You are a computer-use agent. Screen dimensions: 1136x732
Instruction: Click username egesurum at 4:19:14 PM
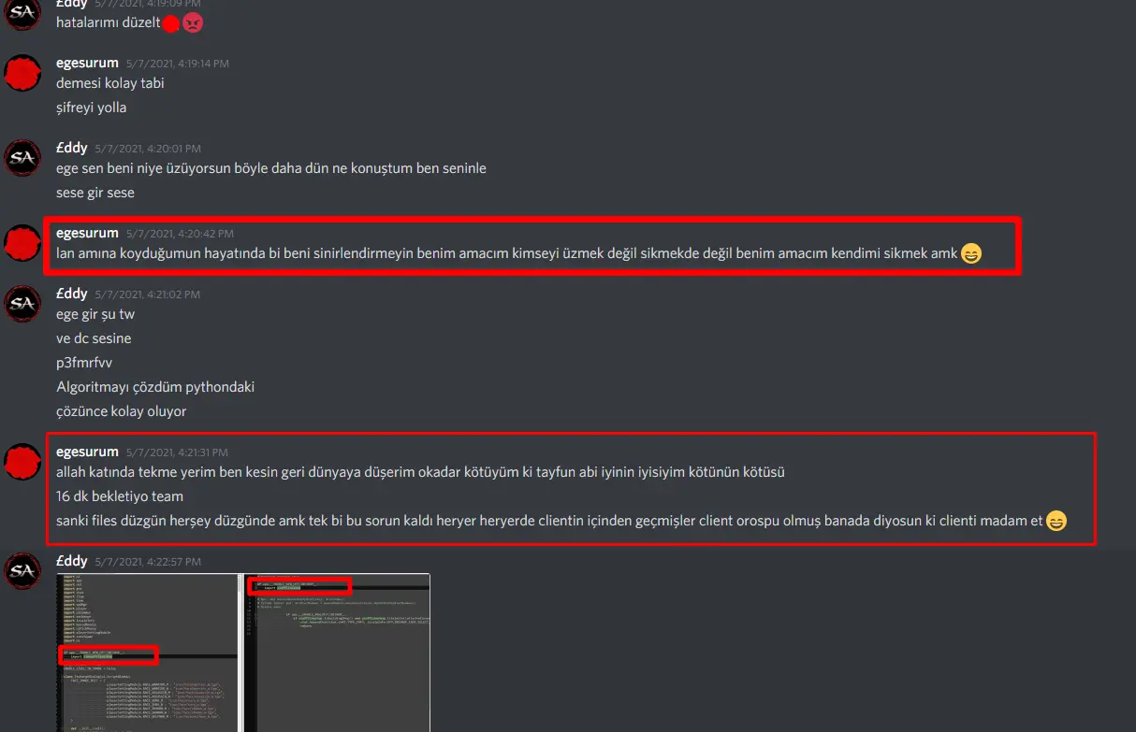point(87,63)
